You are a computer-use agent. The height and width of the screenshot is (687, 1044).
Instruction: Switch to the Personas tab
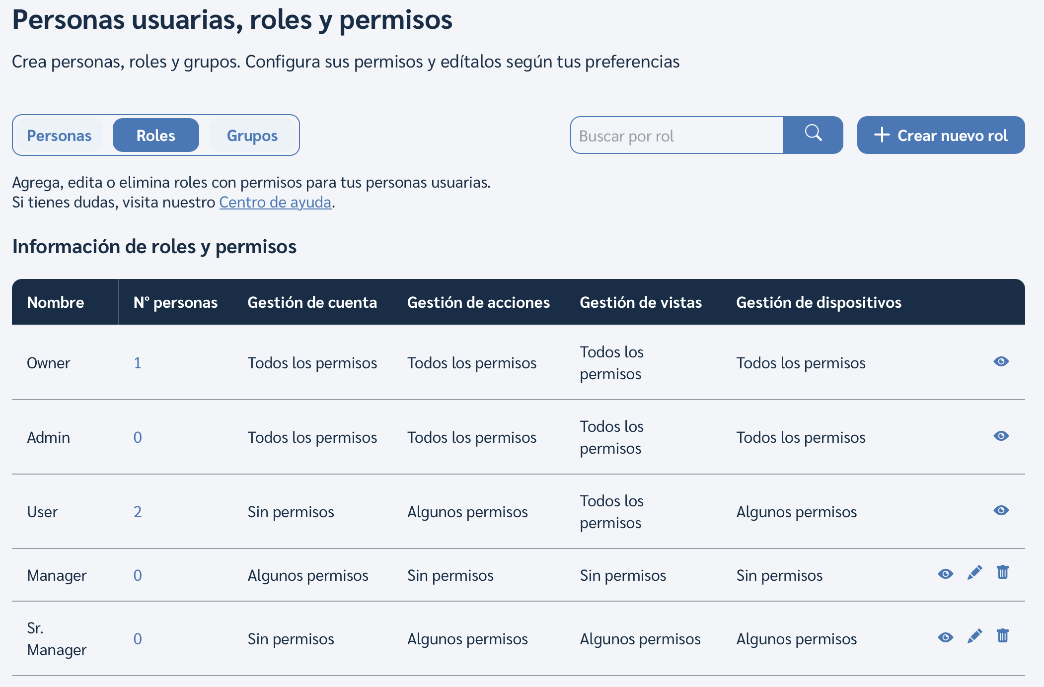pos(59,136)
